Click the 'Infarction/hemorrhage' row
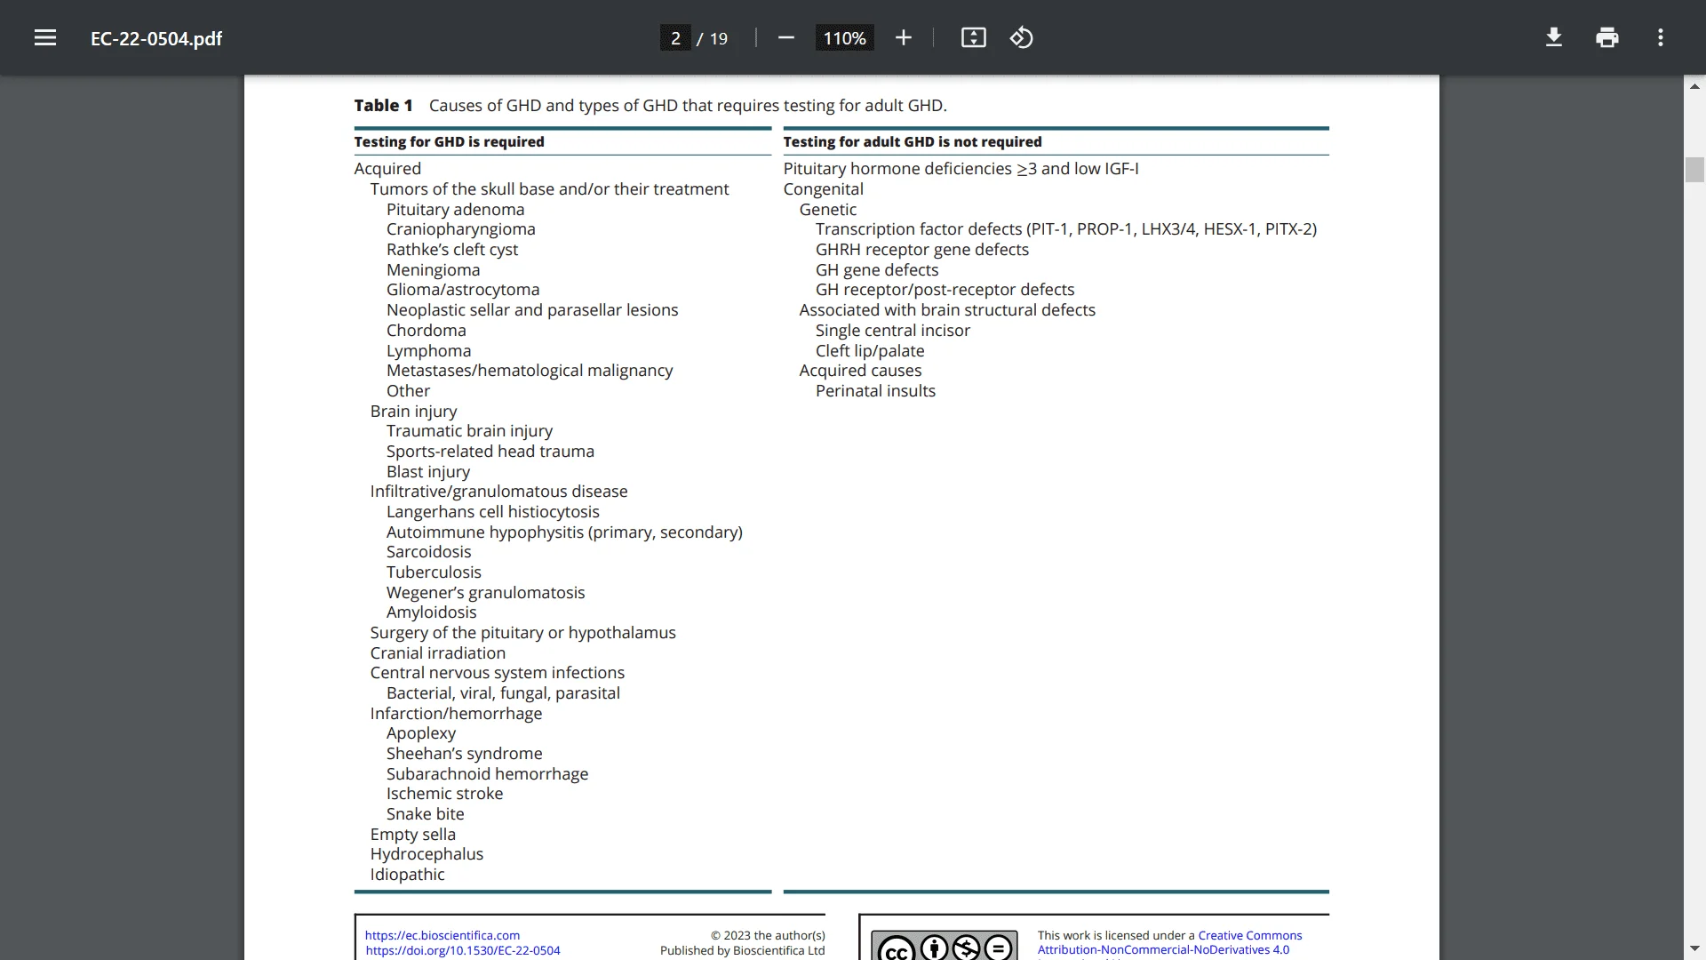The image size is (1706, 960). (x=456, y=713)
